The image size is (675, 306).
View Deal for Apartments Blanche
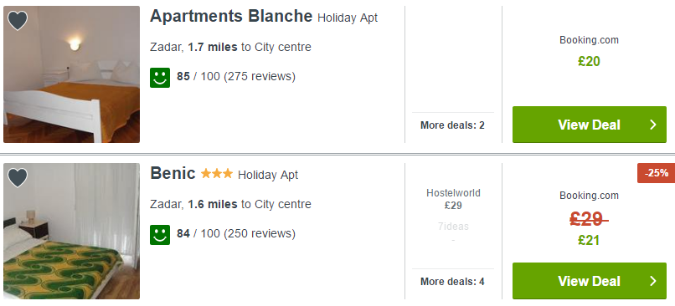point(590,125)
